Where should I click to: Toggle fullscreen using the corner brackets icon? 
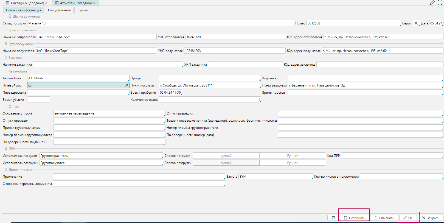[x=440, y=3]
